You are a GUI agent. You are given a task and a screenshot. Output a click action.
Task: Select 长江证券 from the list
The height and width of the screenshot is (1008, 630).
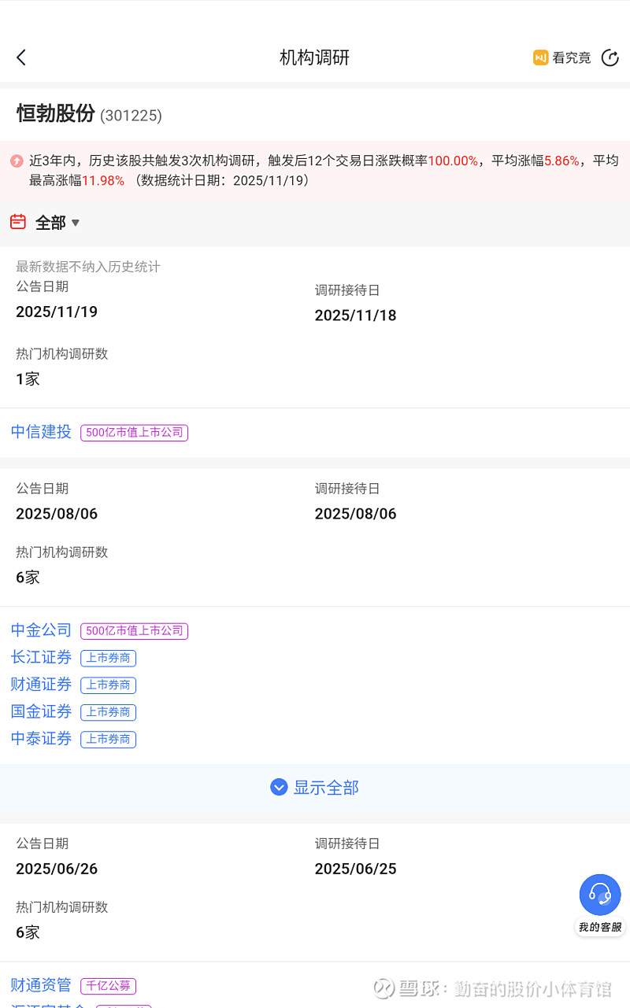click(x=41, y=657)
